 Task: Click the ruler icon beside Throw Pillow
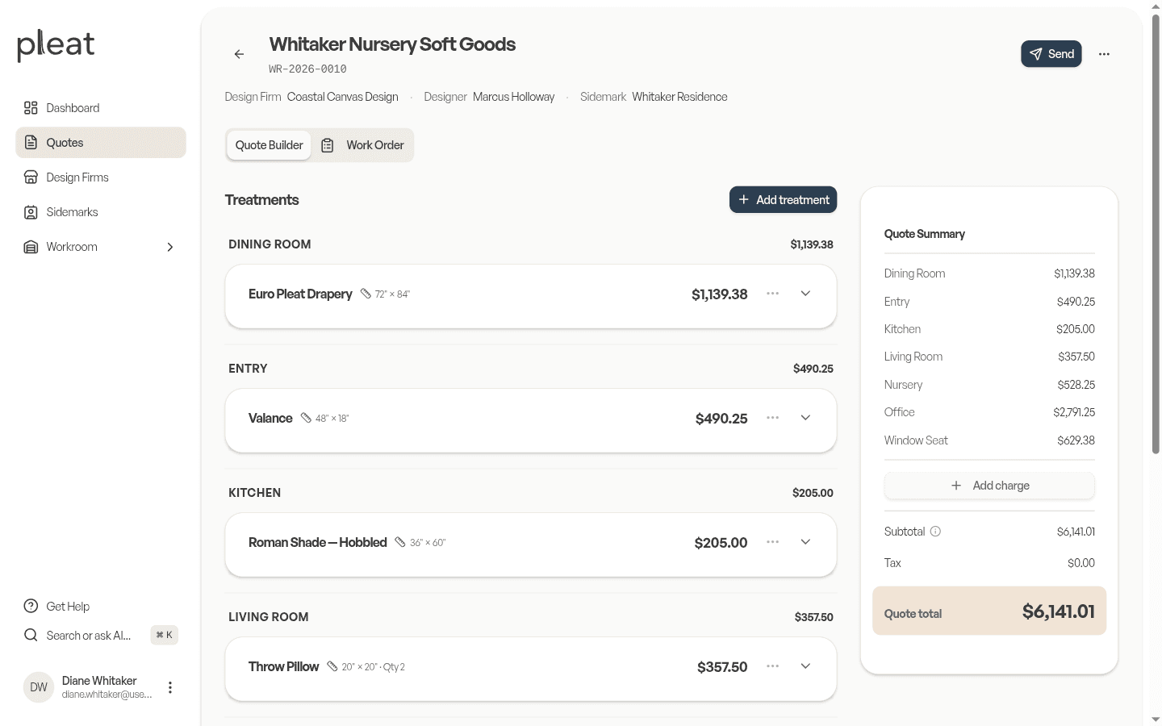pyautogui.click(x=332, y=666)
